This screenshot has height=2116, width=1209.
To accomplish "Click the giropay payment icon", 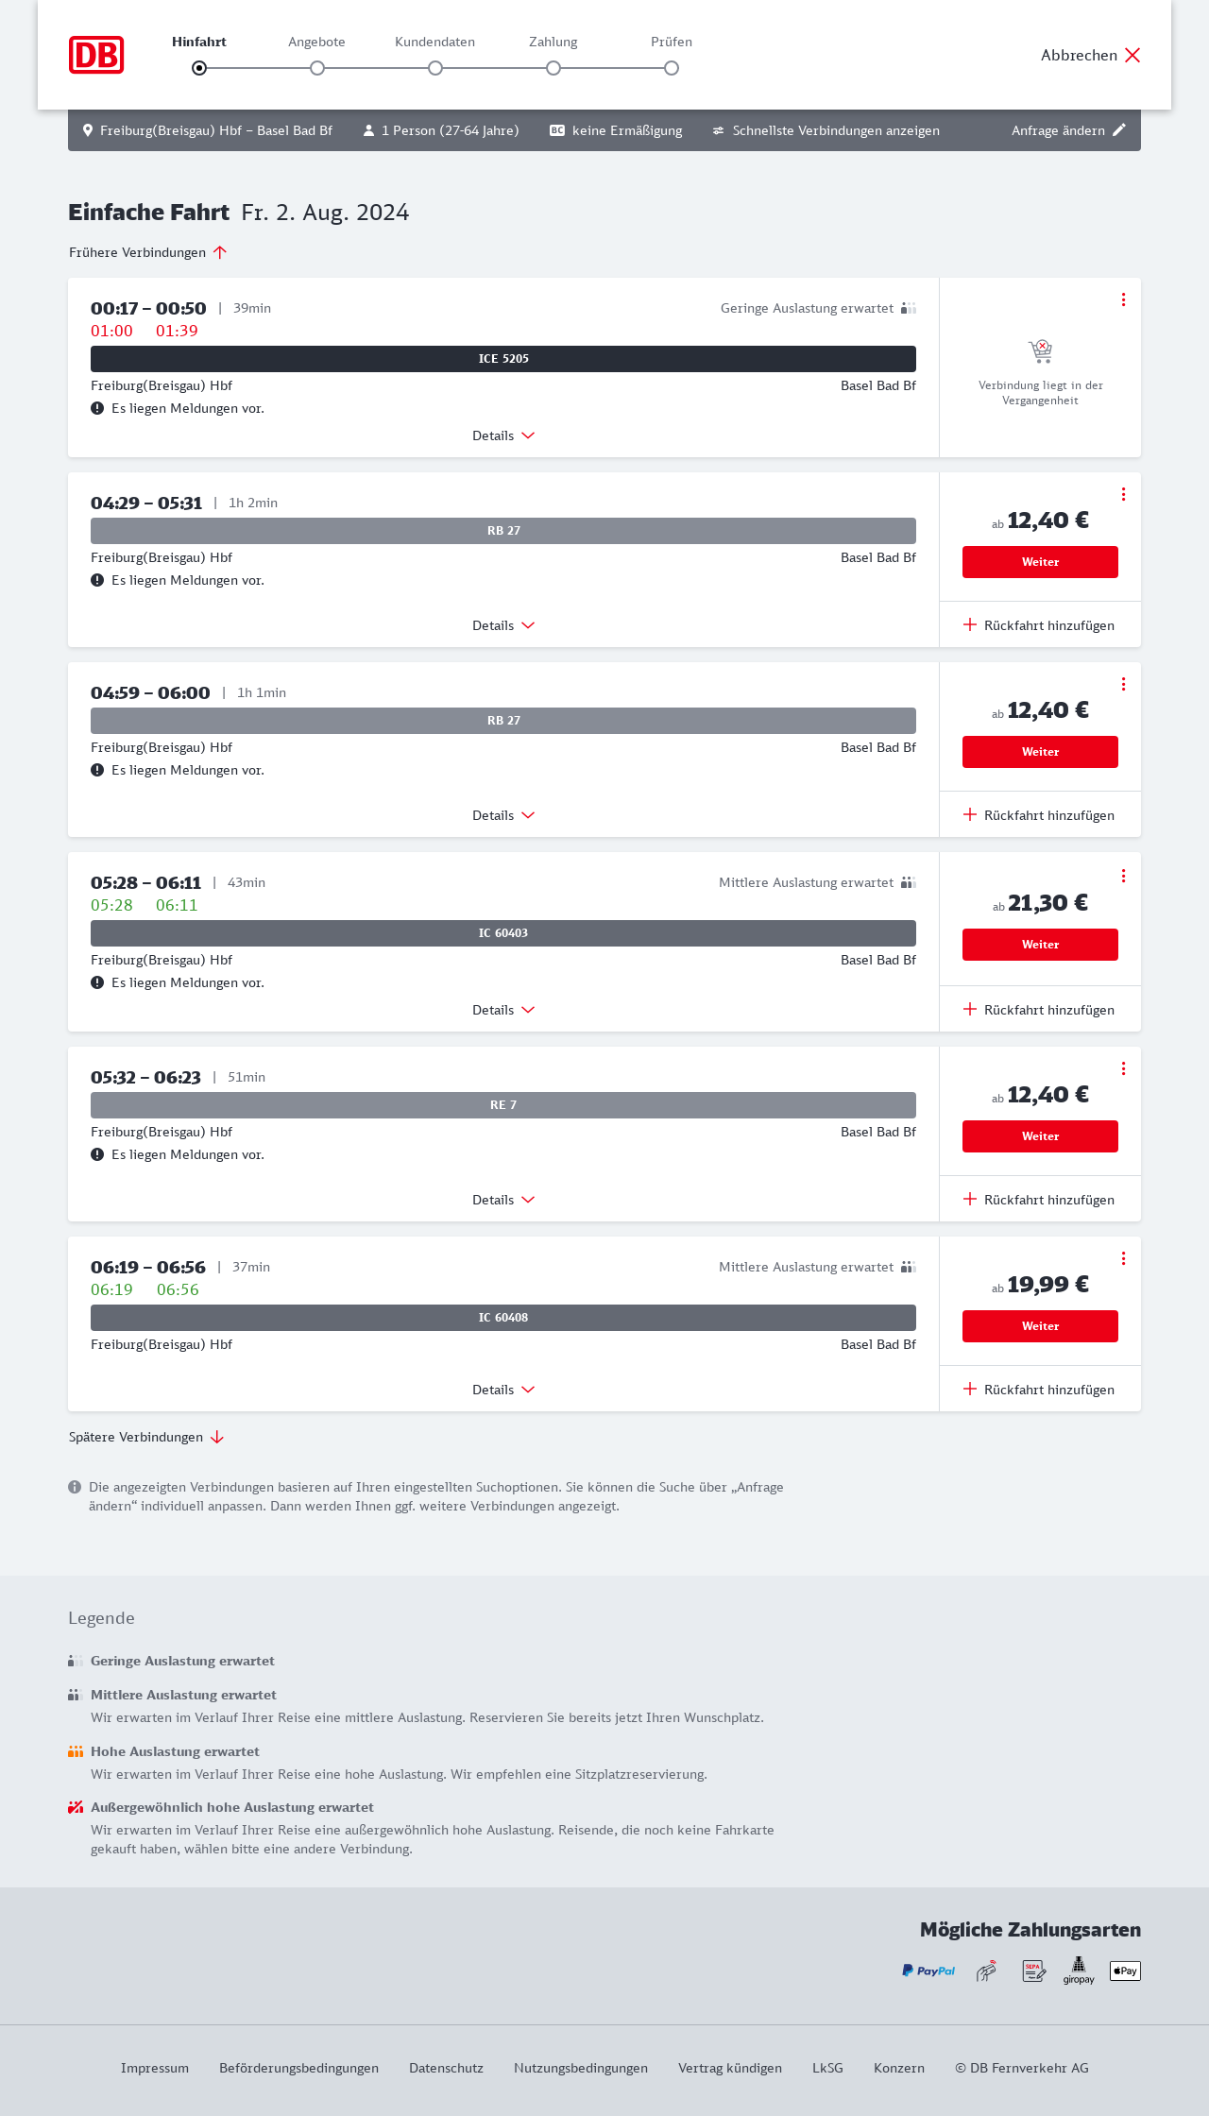I will coord(1079,1971).
